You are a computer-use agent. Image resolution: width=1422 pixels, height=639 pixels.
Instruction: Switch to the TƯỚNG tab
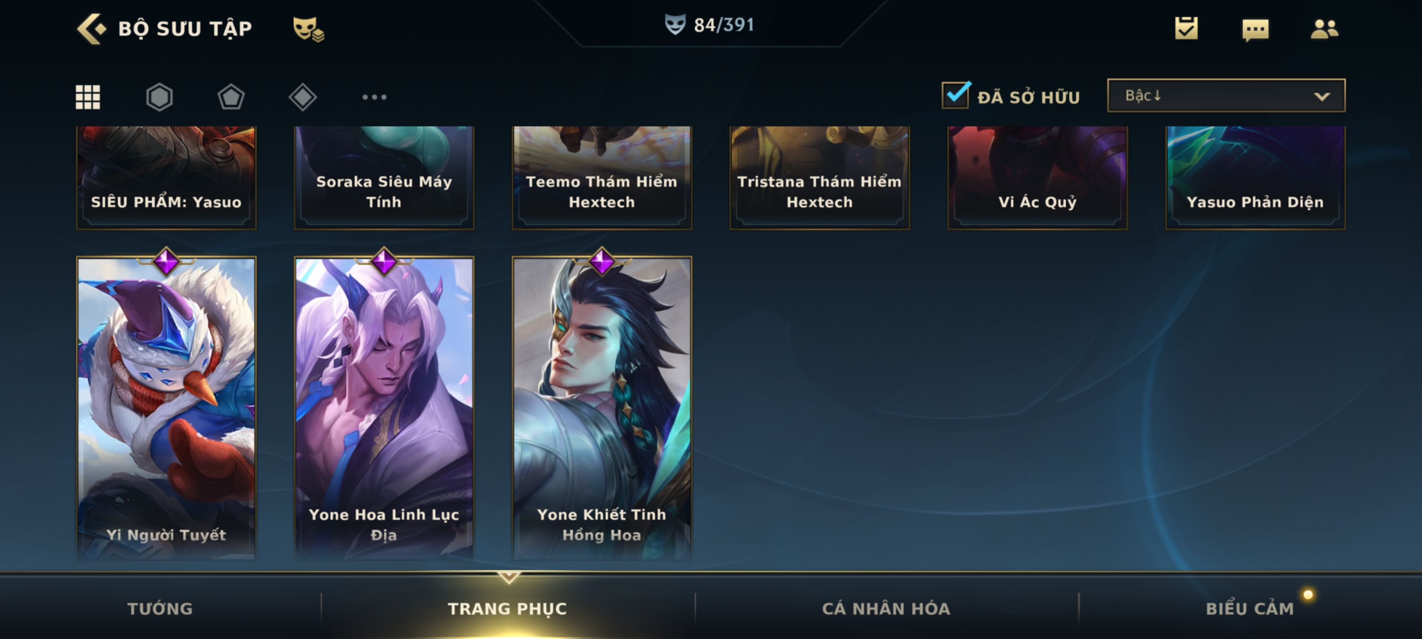160,608
